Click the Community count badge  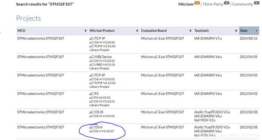(x=256, y=3)
